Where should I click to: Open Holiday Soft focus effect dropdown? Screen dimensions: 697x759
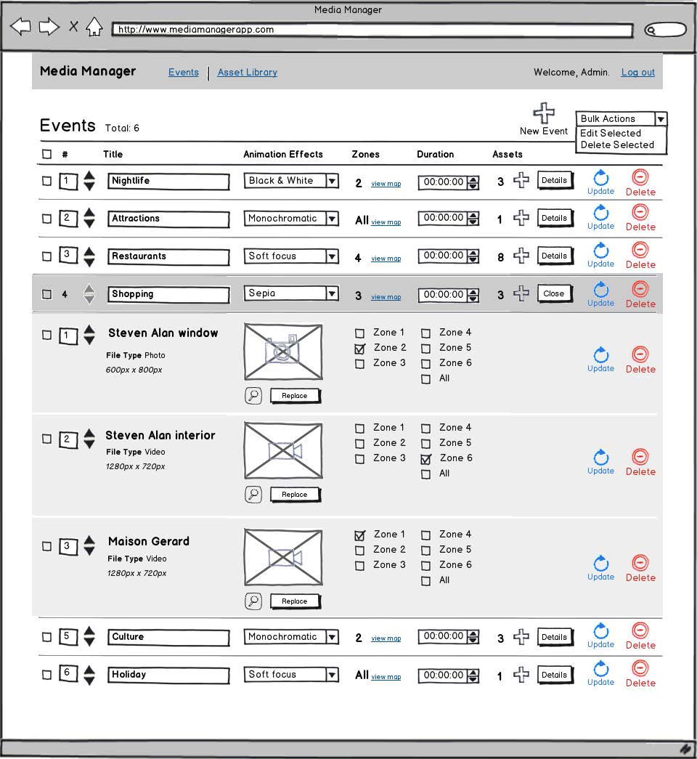(x=291, y=675)
